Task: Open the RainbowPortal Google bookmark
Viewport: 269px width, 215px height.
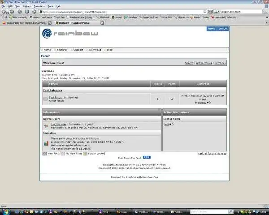Action: click(x=80, y=17)
